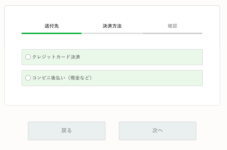Open the 確認 step tab
This screenshot has height=150, width=227.
click(x=172, y=26)
